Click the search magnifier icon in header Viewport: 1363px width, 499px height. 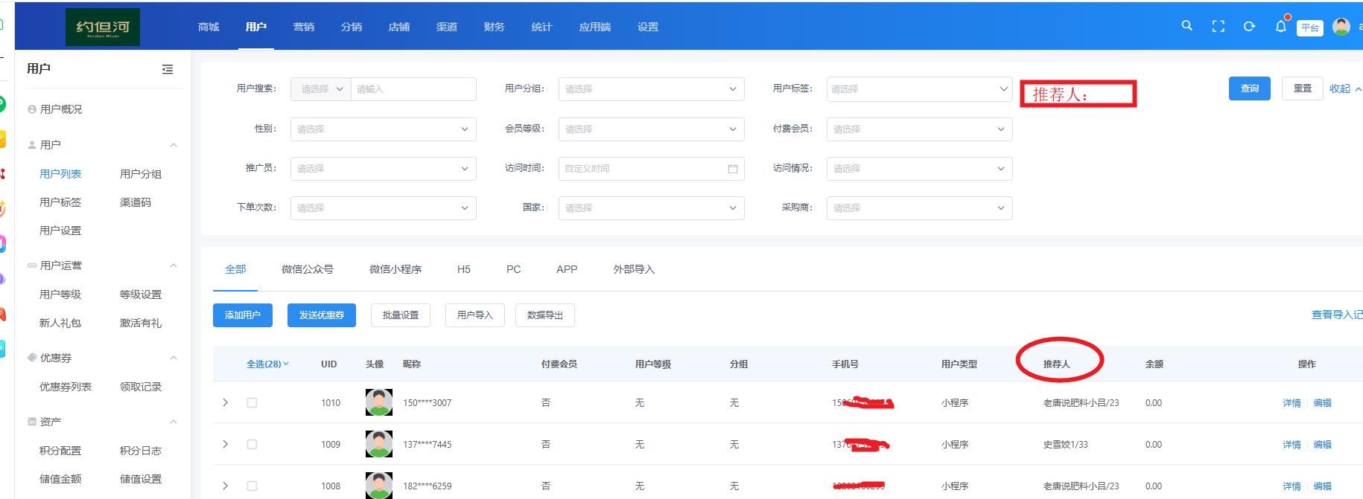pyautogui.click(x=1187, y=26)
